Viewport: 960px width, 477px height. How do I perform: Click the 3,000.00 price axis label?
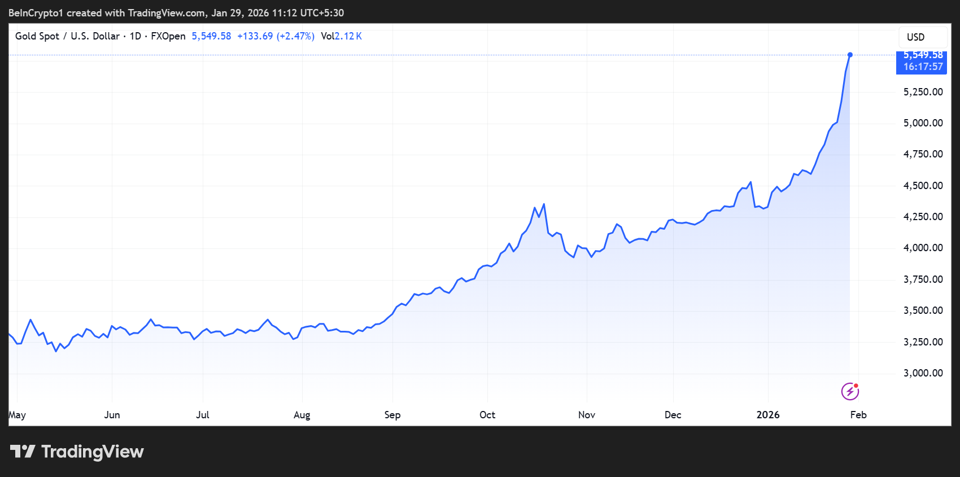tap(923, 373)
